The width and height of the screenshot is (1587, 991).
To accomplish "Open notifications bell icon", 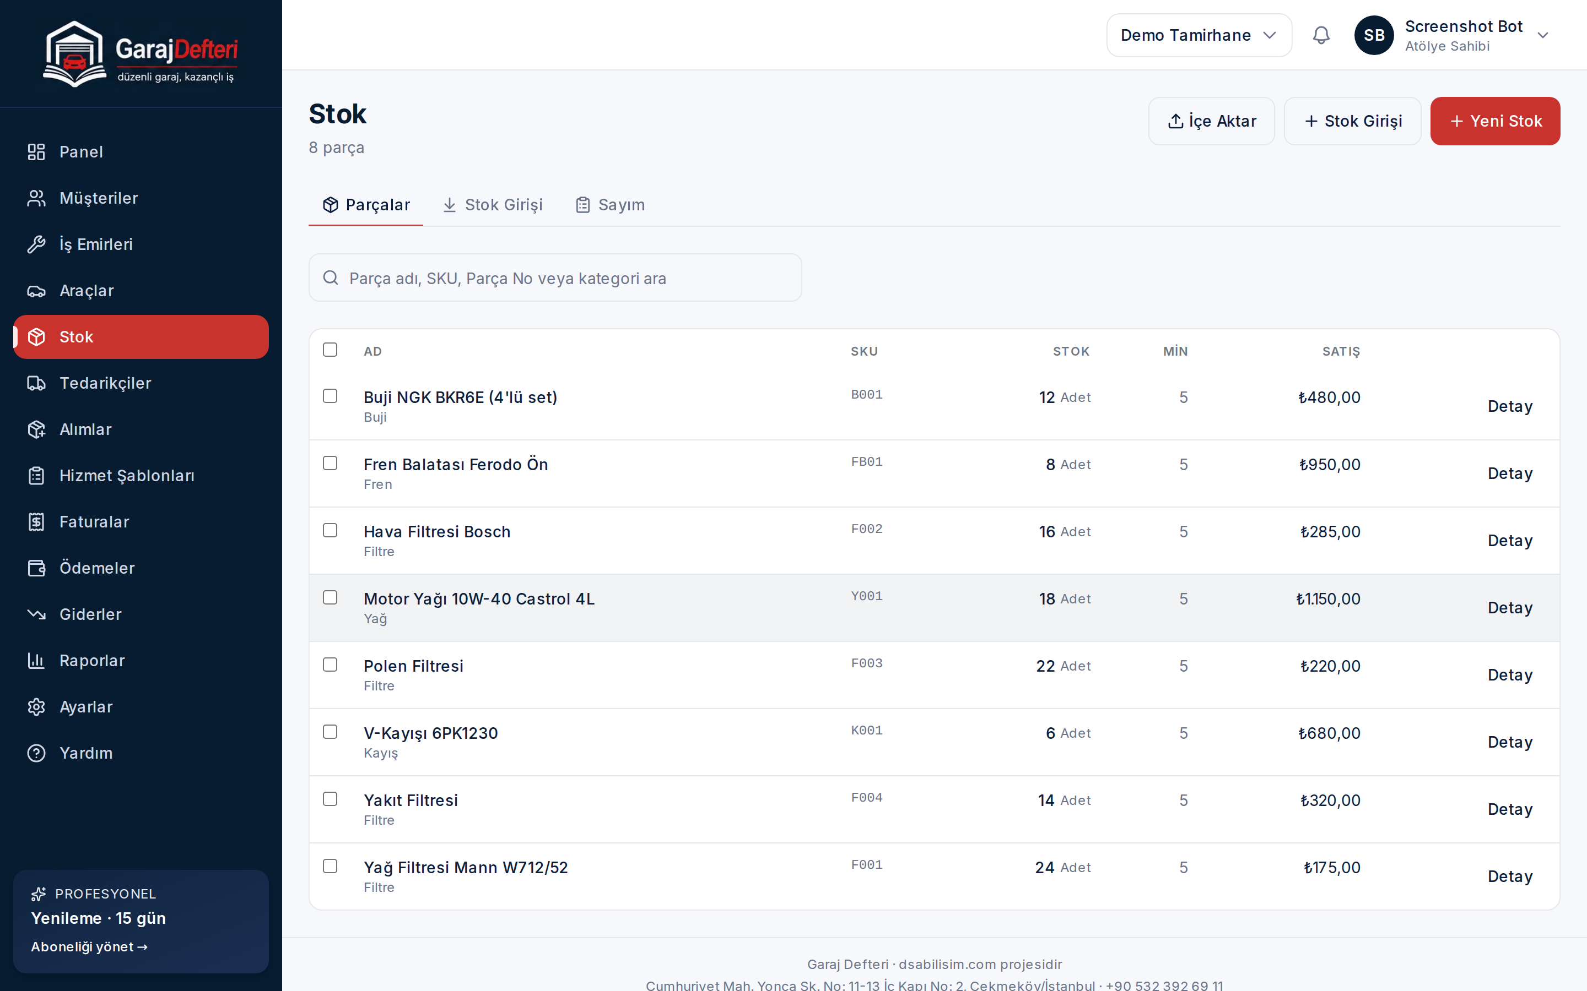I will (1321, 35).
